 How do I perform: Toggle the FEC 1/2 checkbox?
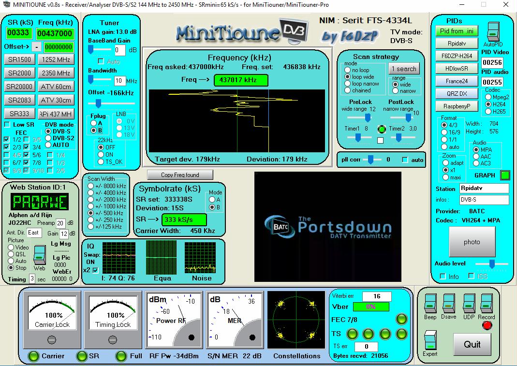[x=7, y=139]
